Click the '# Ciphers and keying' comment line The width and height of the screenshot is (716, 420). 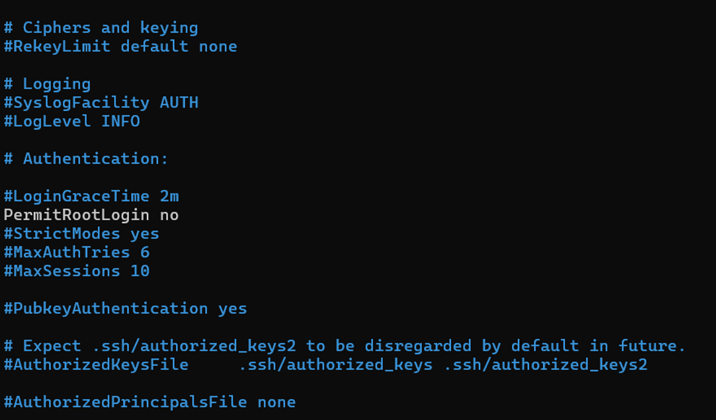(101, 28)
